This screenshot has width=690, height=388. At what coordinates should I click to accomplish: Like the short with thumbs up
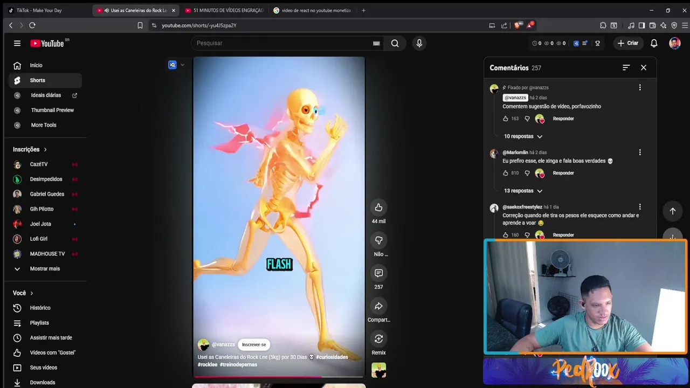(378, 207)
